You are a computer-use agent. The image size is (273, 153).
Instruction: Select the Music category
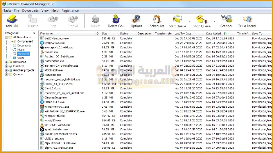tap(21, 50)
